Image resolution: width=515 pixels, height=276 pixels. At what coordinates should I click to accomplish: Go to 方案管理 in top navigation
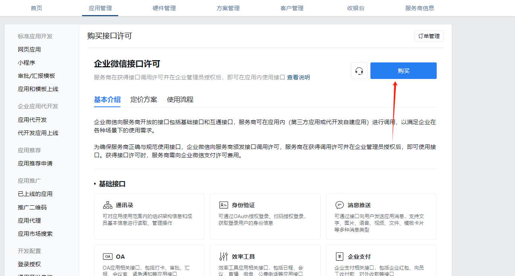click(228, 8)
